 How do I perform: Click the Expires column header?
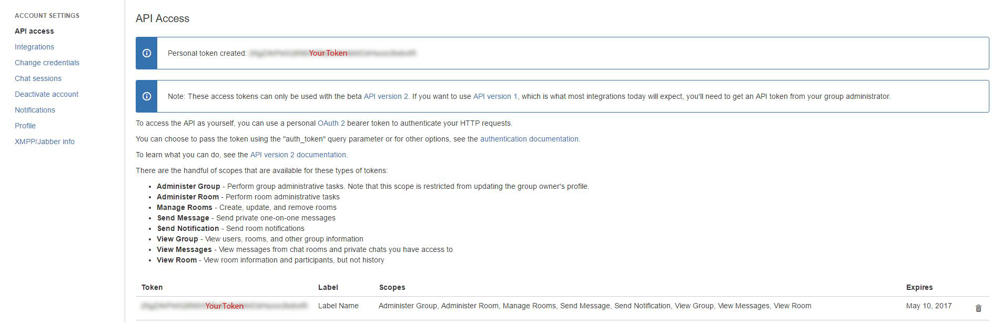point(919,287)
